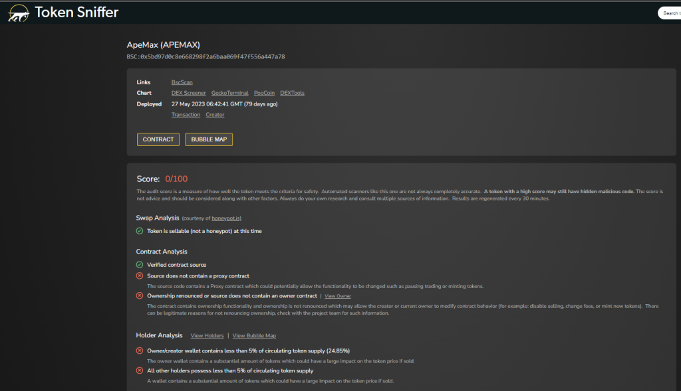
Task: Click red X icon beside Owner/creator wallet line
Action: click(x=140, y=351)
